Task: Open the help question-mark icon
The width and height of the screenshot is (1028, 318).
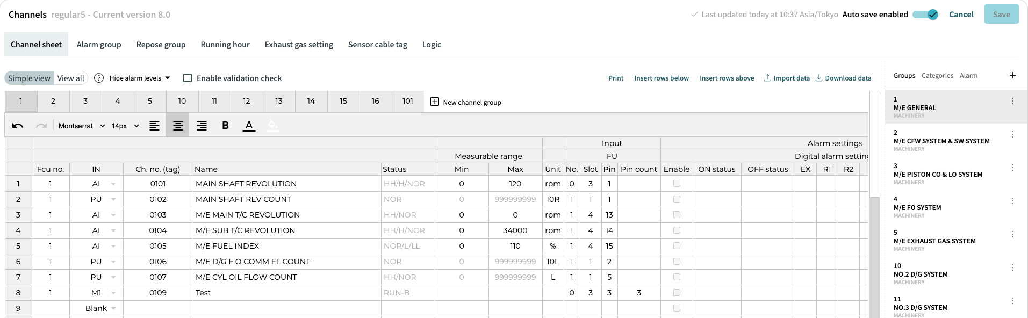Action: click(99, 78)
